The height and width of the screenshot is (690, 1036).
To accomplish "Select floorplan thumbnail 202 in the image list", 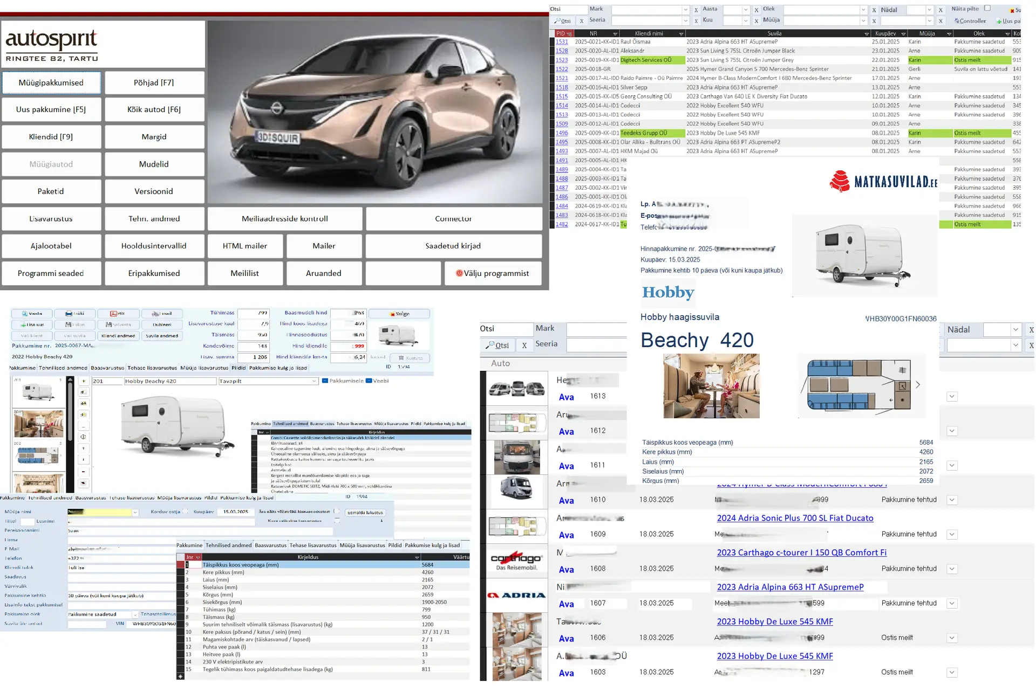I will pyautogui.click(x=38, y=456).
